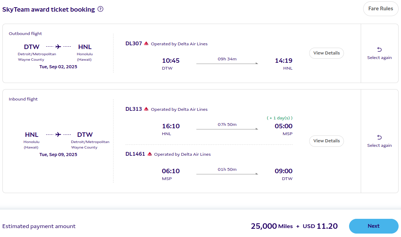Click the Delta logo next to DL1461
Screen dimensions: 401x237
[150, 154]
